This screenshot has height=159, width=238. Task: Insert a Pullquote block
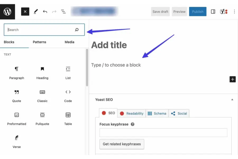coord(42,119)
